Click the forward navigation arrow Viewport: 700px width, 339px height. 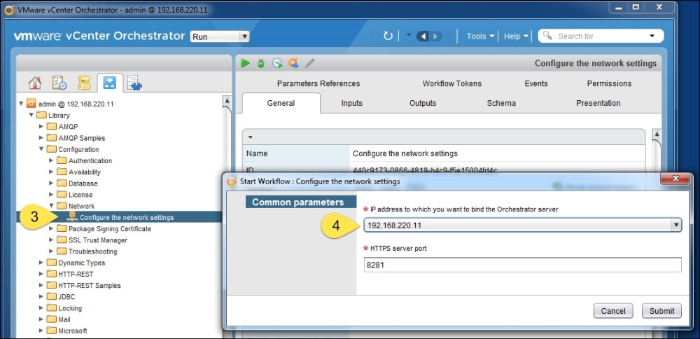click(435, 36)
